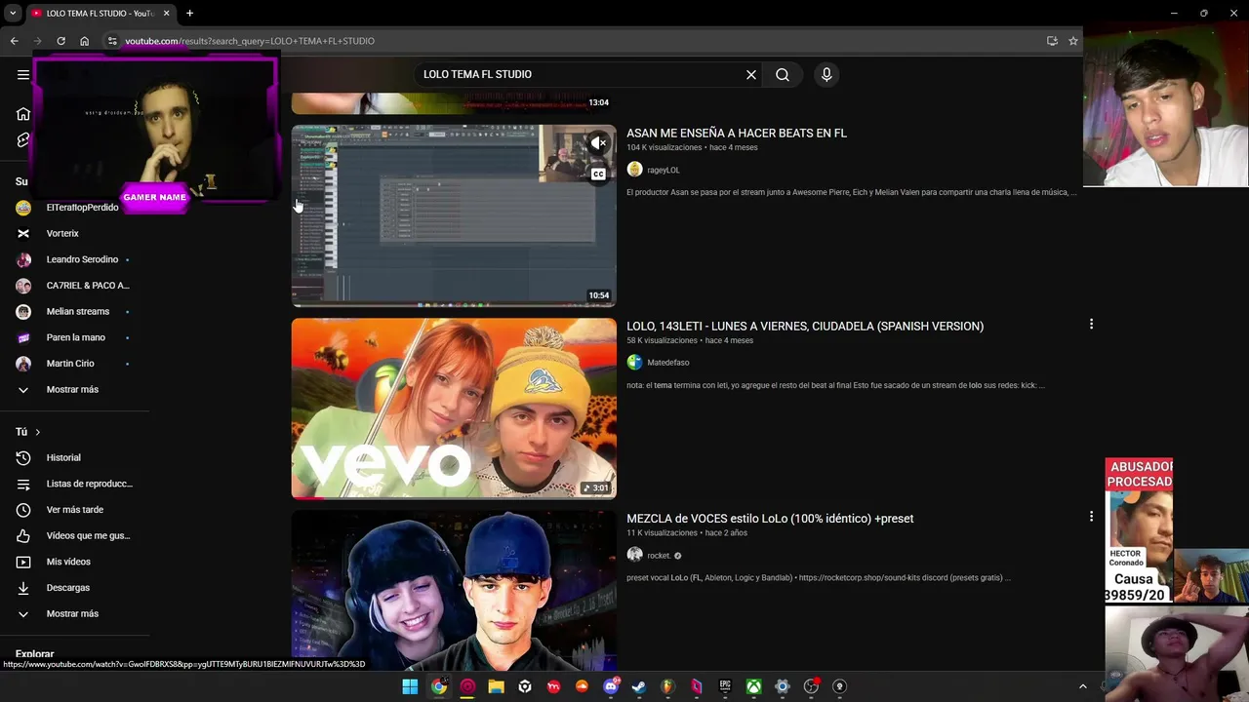The width and height of the screenshot is (1249, 702).
Task: Open rocket. channel link
Action: click(659, 556)
